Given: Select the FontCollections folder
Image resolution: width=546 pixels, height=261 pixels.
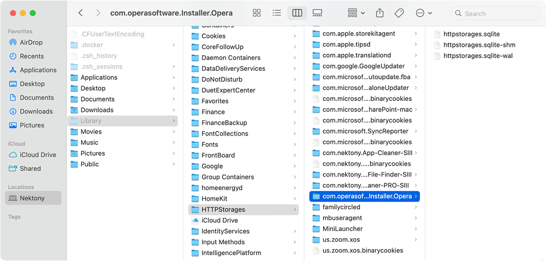Looking at the screenshot, I should coord(244,133).
